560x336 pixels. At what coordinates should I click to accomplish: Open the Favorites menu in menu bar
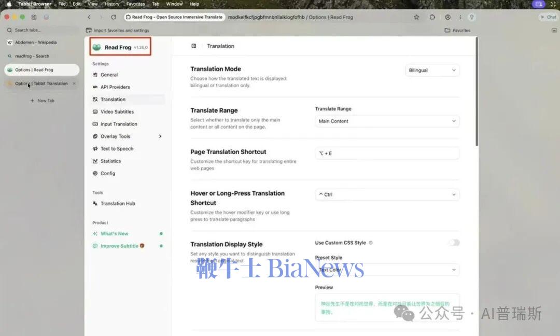click(x=136, y=4)
